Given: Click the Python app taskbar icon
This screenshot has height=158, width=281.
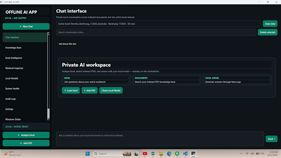Looking at the screenshot, I should click(193, 154).
